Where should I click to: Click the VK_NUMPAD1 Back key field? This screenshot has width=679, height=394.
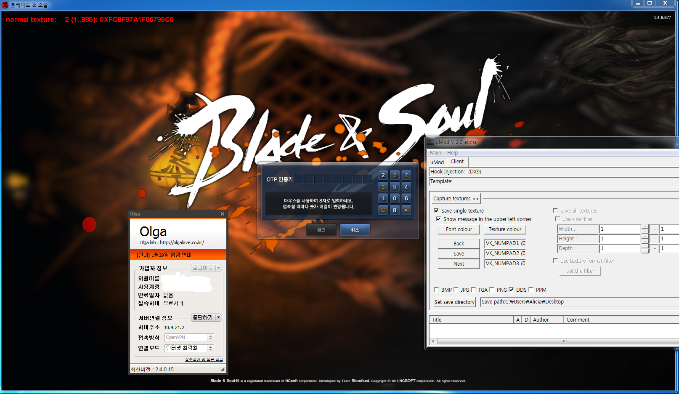tap(505, 243)
